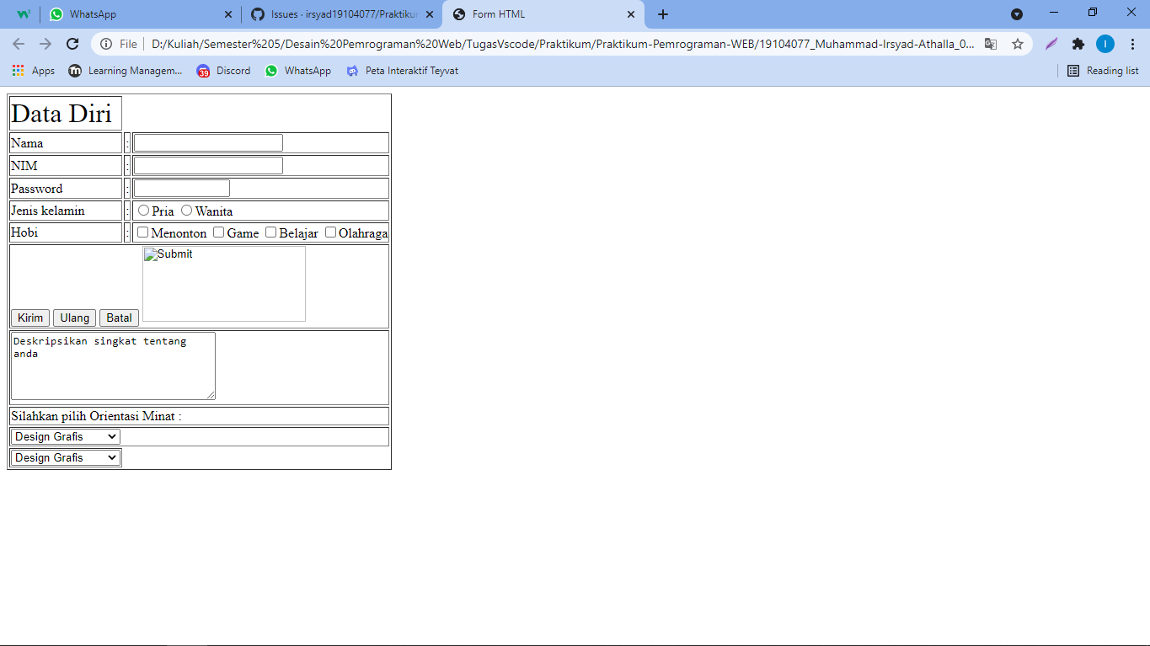This screenshot has width=1150, height=646.
Task: Click the Jenis kelamin label
Action: tap(48, 211)
